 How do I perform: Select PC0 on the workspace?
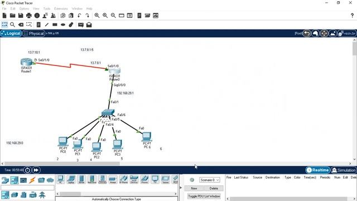click(x=62, y=141)
